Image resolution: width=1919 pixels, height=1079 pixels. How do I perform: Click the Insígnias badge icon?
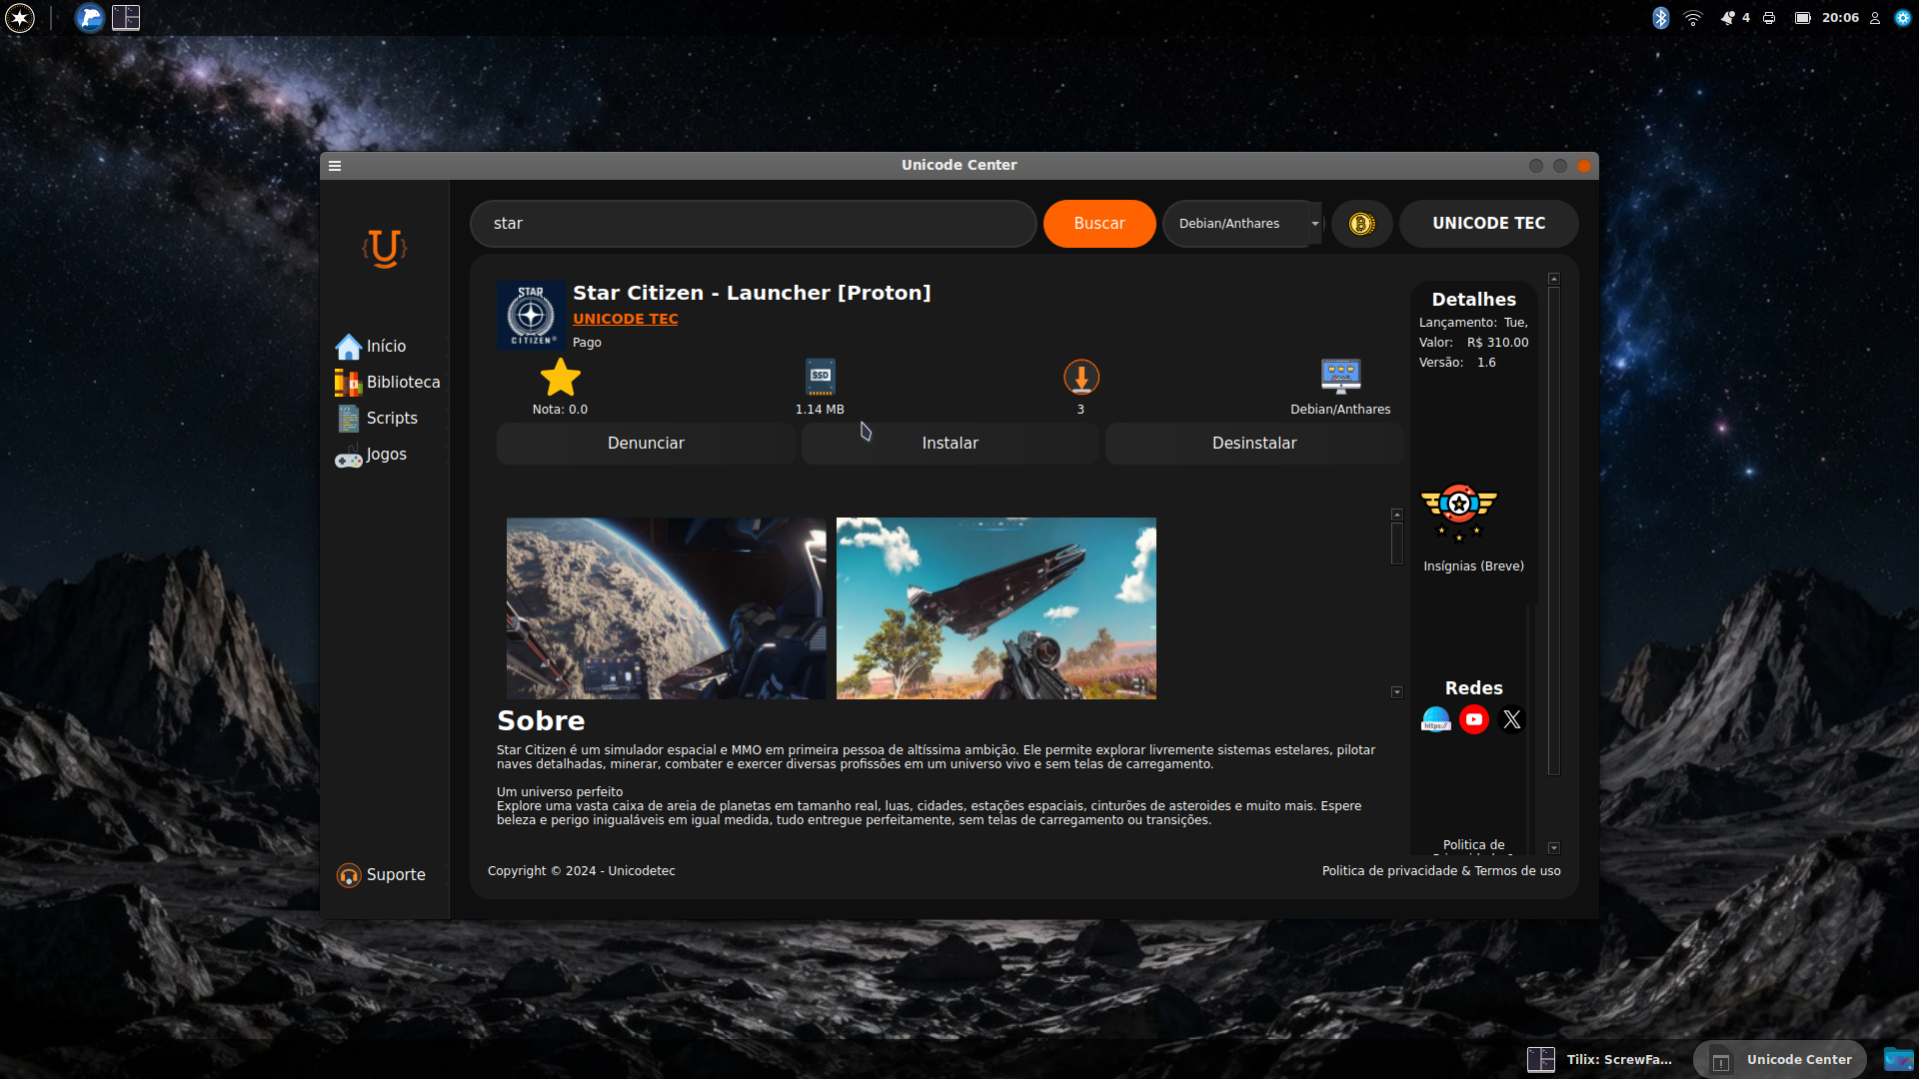pyautogui.click(x=1459, y=513)
